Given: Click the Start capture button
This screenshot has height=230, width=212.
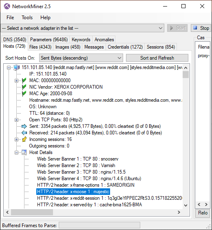Looking at the screenshot, I should 177,28.
